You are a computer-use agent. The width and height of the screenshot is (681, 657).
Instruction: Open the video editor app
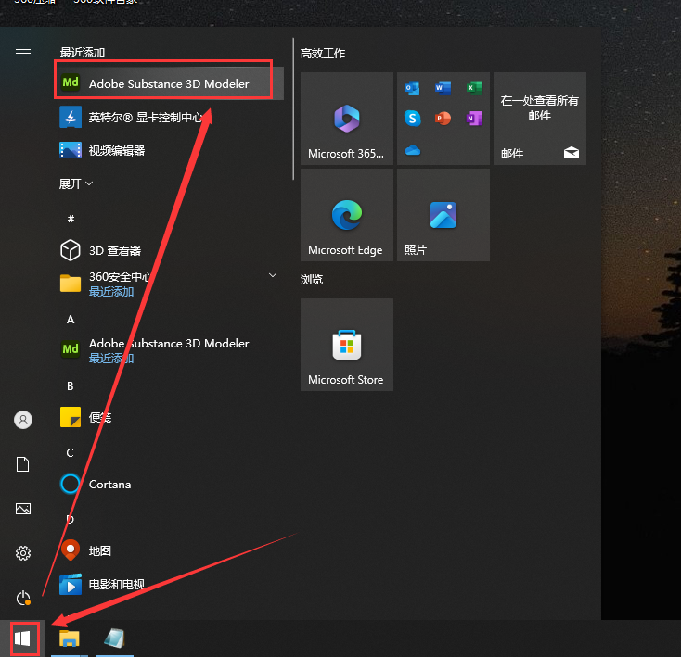(169, 150)
